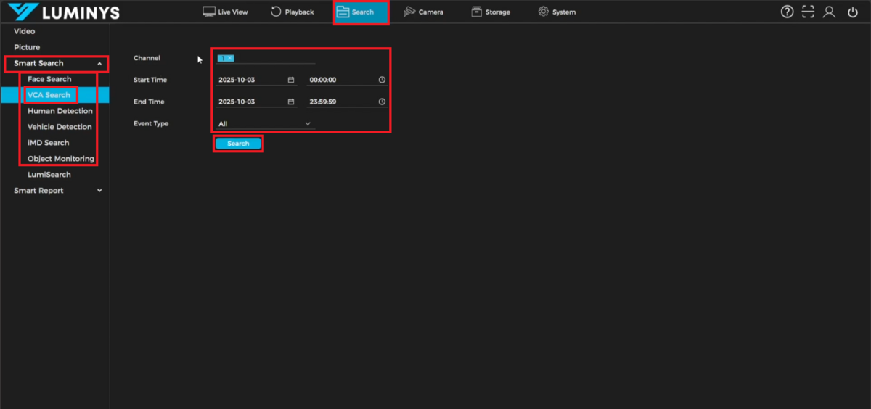This screenshot has height=409, width=871.
Task: Open the Start Time calendar picker icon
Action: coord(291,80)
